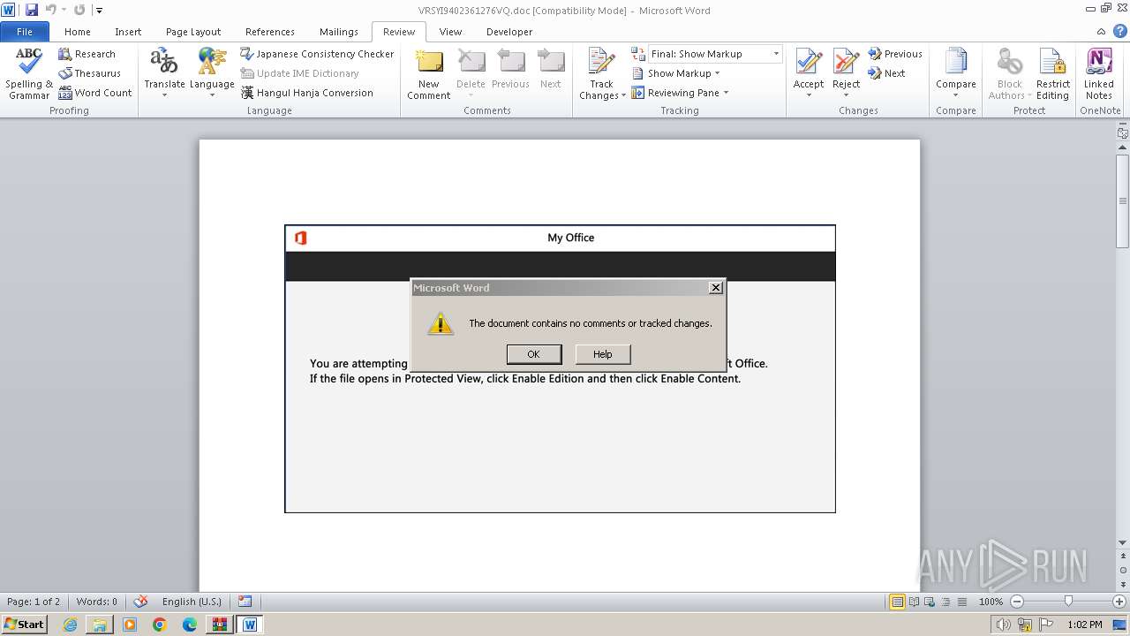The image size is (1130, 636).
Task: Run Spelling & Grammar check
Action: click(x=29, y=72)
